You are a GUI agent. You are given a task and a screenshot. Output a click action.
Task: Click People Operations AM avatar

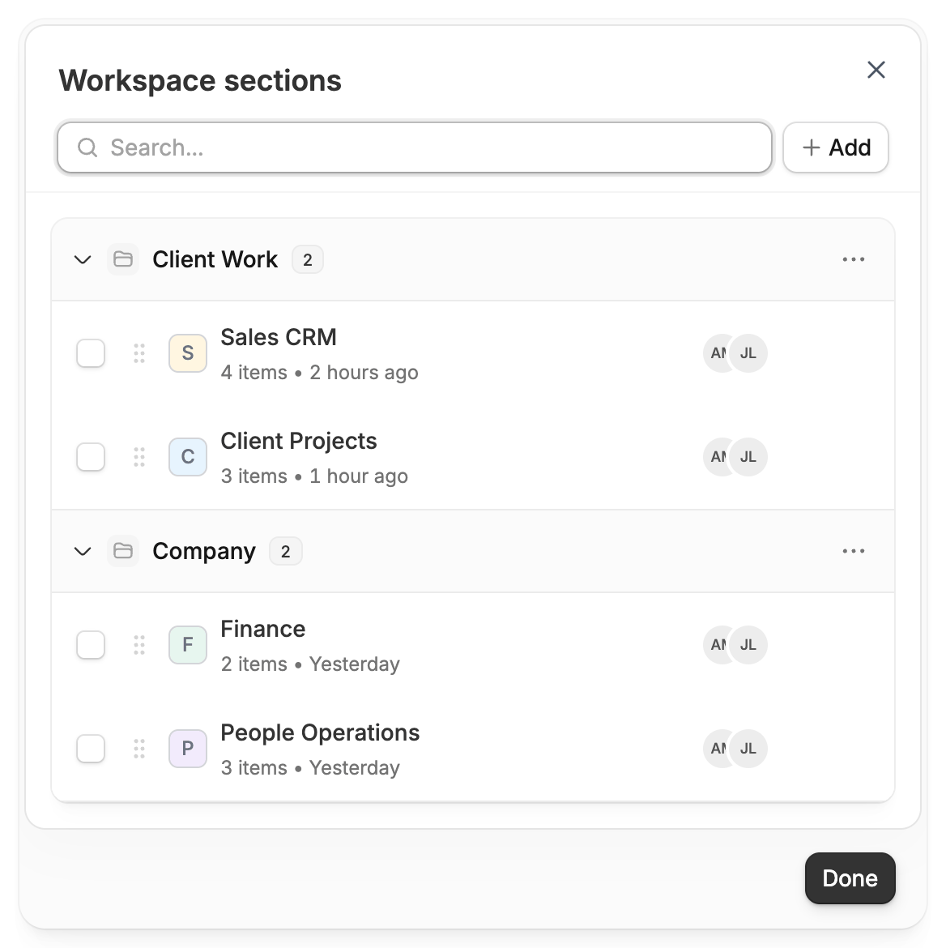point(716,749)
